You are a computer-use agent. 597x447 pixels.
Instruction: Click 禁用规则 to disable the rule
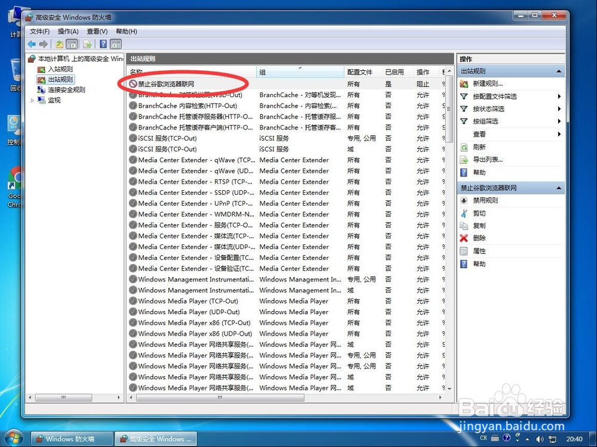click(485, 200)
